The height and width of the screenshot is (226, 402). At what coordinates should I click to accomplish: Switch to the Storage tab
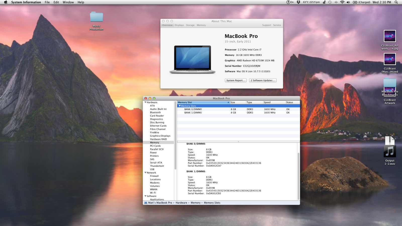tap(190, 25)
